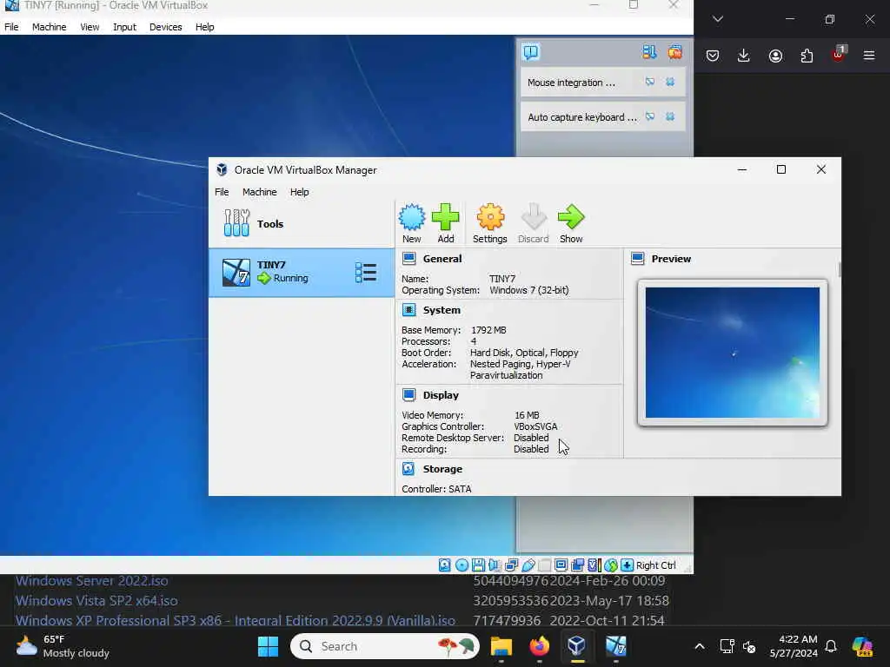The image size is (890, 667).
Task: Click the Storage section header
Action: point(442,469)
